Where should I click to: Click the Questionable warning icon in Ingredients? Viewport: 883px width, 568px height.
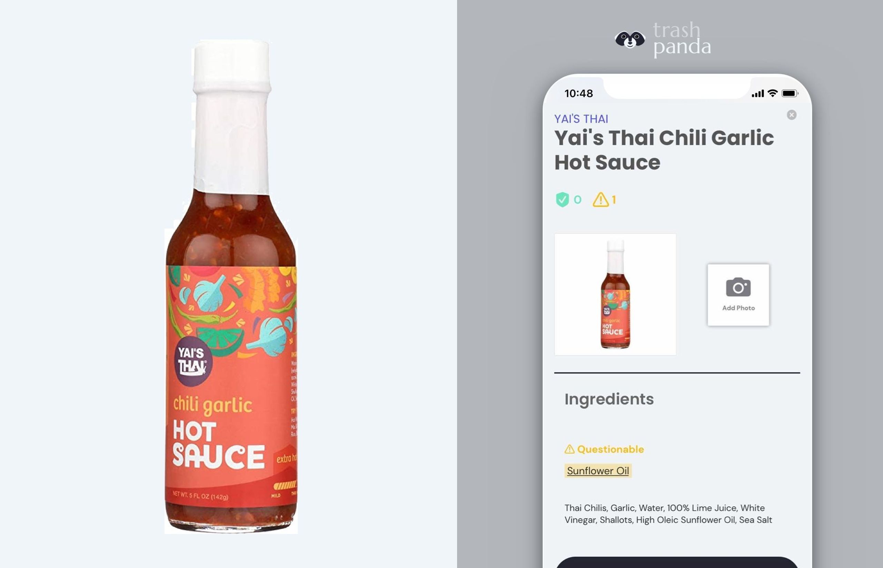click(x=569, y=449)
